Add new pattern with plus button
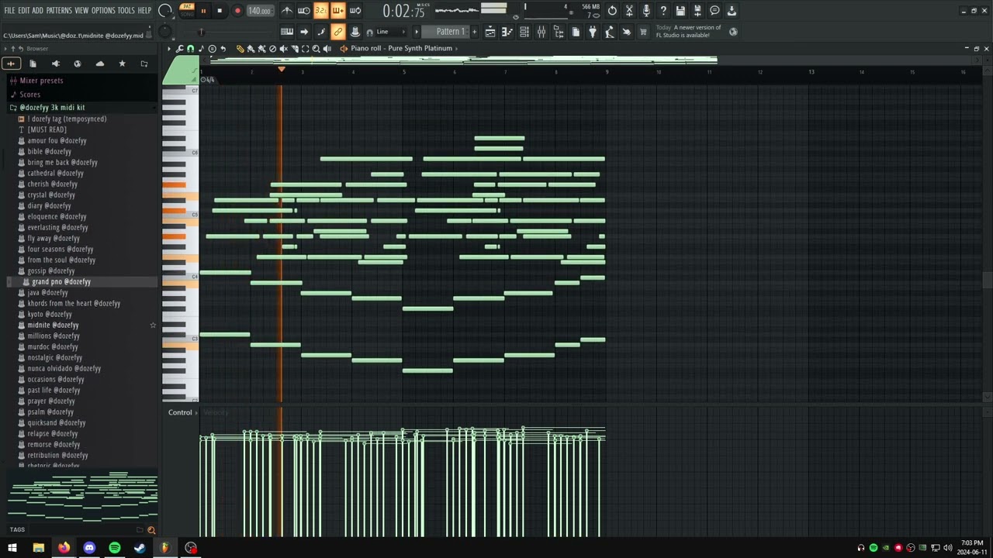Image resolution: width=993 pixels, height=558 pixels. (x=473, y=32)
